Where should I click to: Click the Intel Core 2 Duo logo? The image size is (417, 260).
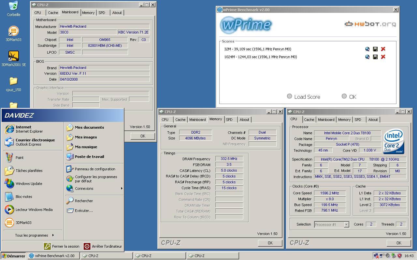(x=393, y=142)
